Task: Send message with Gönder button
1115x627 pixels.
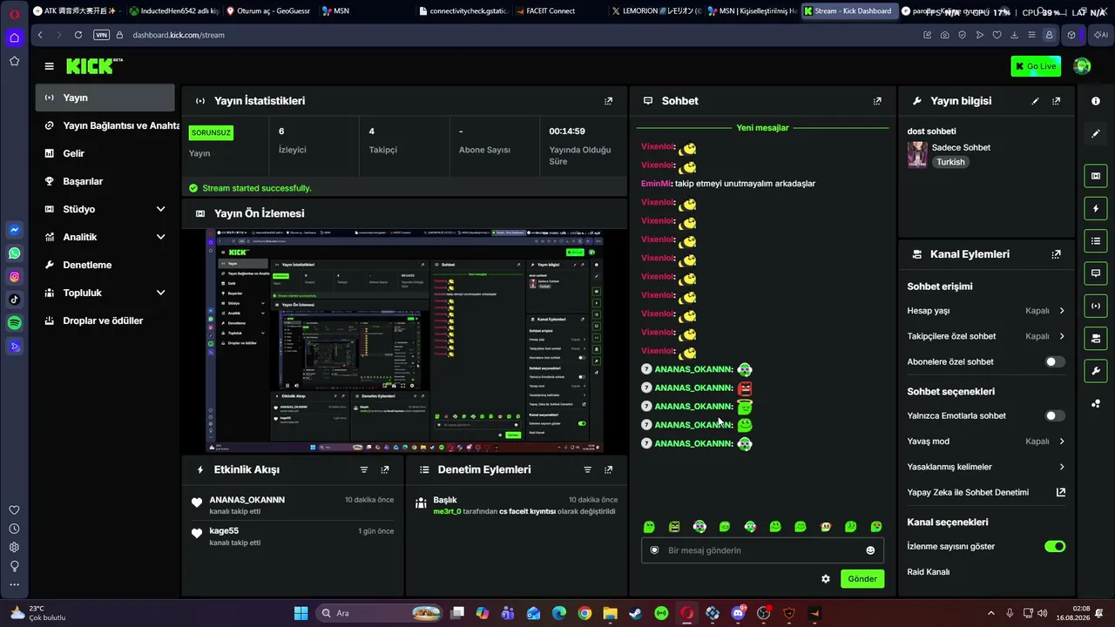Action: coord(862,579)
